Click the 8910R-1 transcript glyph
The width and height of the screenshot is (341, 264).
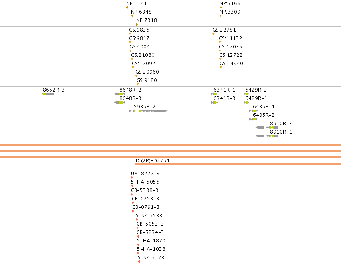click(x=298, y=136)
